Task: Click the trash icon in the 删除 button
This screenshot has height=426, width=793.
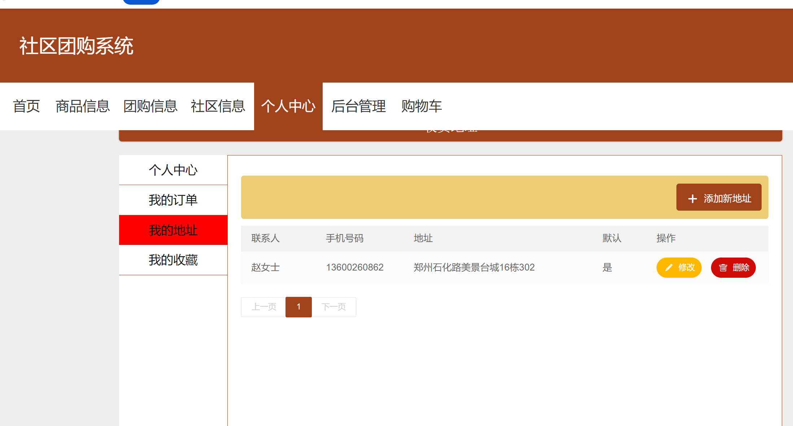Action: 723,267
